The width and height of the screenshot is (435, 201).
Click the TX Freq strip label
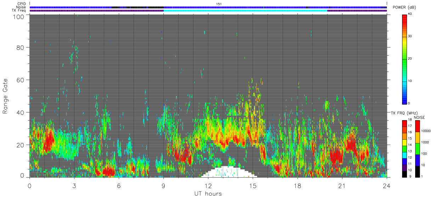(19, 11)
